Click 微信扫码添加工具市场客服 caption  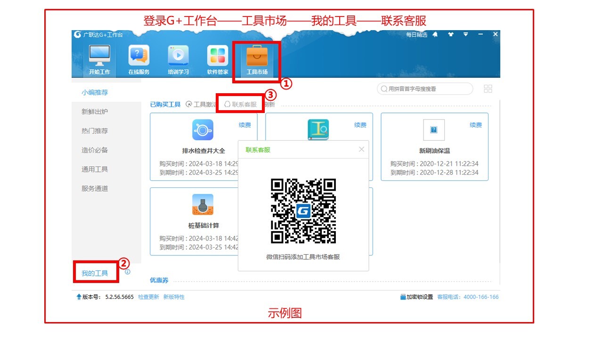[x=303, y=257]
